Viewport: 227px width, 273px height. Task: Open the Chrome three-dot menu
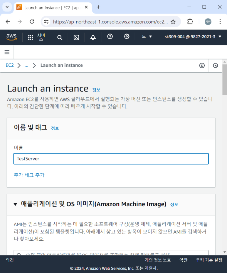[x=220, y=21]
